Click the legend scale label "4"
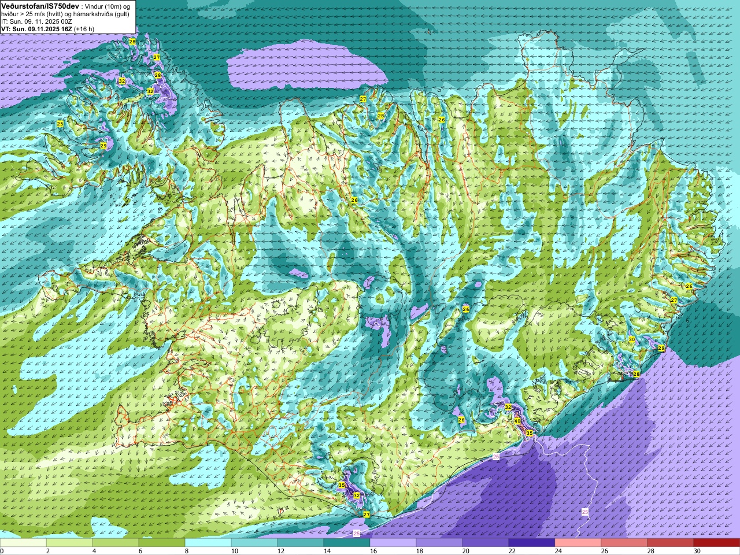 click(94, 551)
